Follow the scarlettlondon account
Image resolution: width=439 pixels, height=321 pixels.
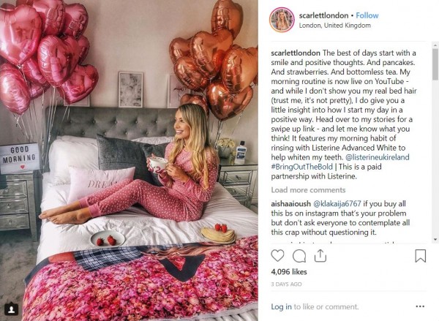pos(367,15)
